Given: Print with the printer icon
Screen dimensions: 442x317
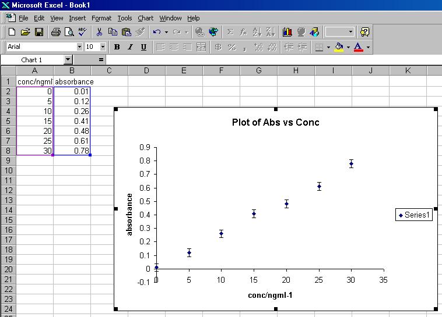Looking at the screenshot, I should [55, 32].
